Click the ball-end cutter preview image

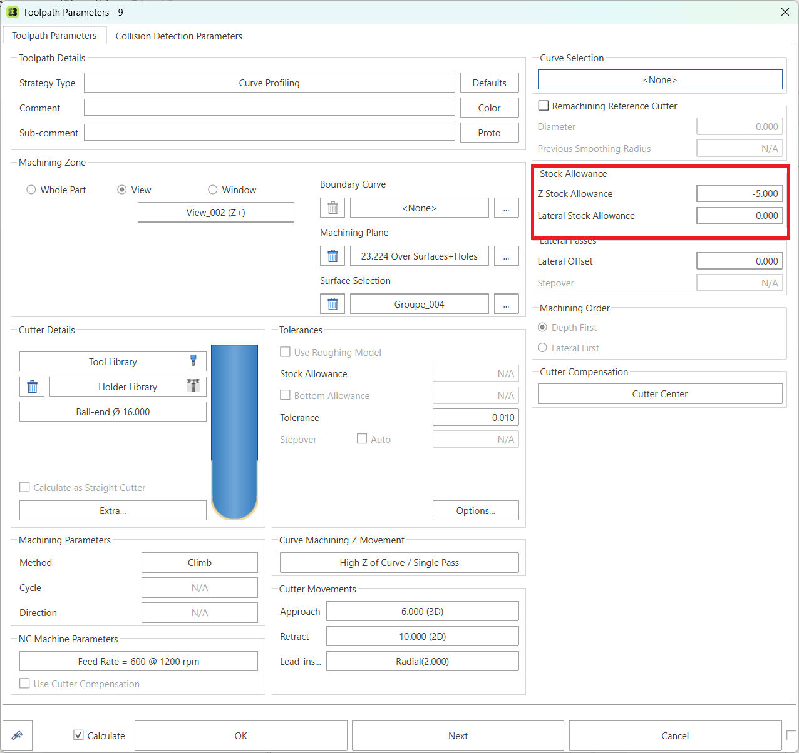tap(234, 432)
